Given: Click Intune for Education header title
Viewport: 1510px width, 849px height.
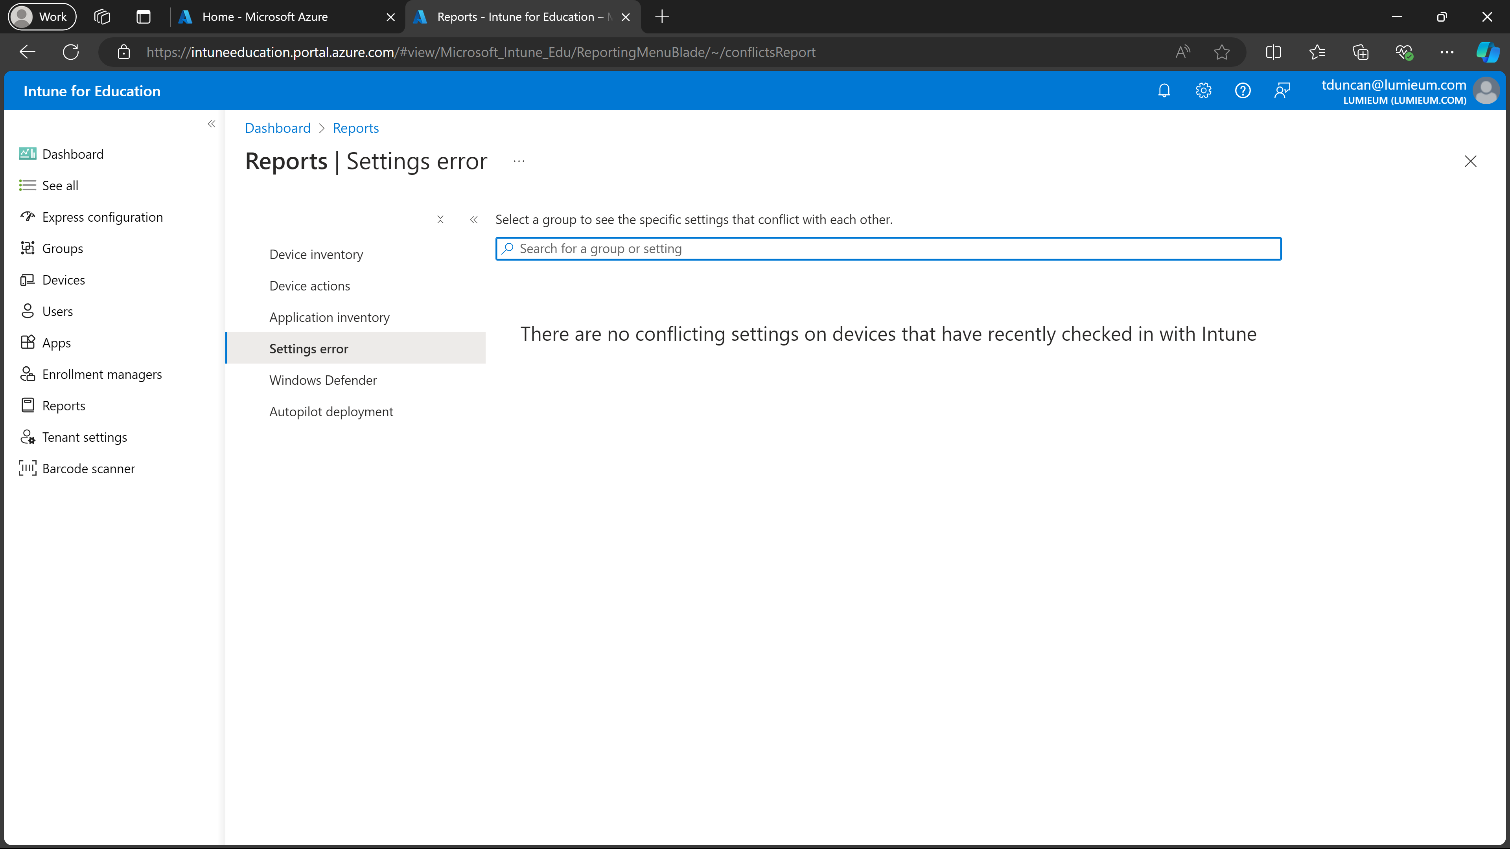Looking at the screenshot, I should coord(92,91).
